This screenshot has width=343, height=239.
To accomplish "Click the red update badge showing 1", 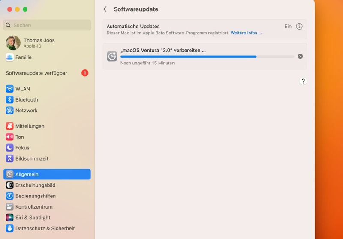I will click(x=85, y=73).
